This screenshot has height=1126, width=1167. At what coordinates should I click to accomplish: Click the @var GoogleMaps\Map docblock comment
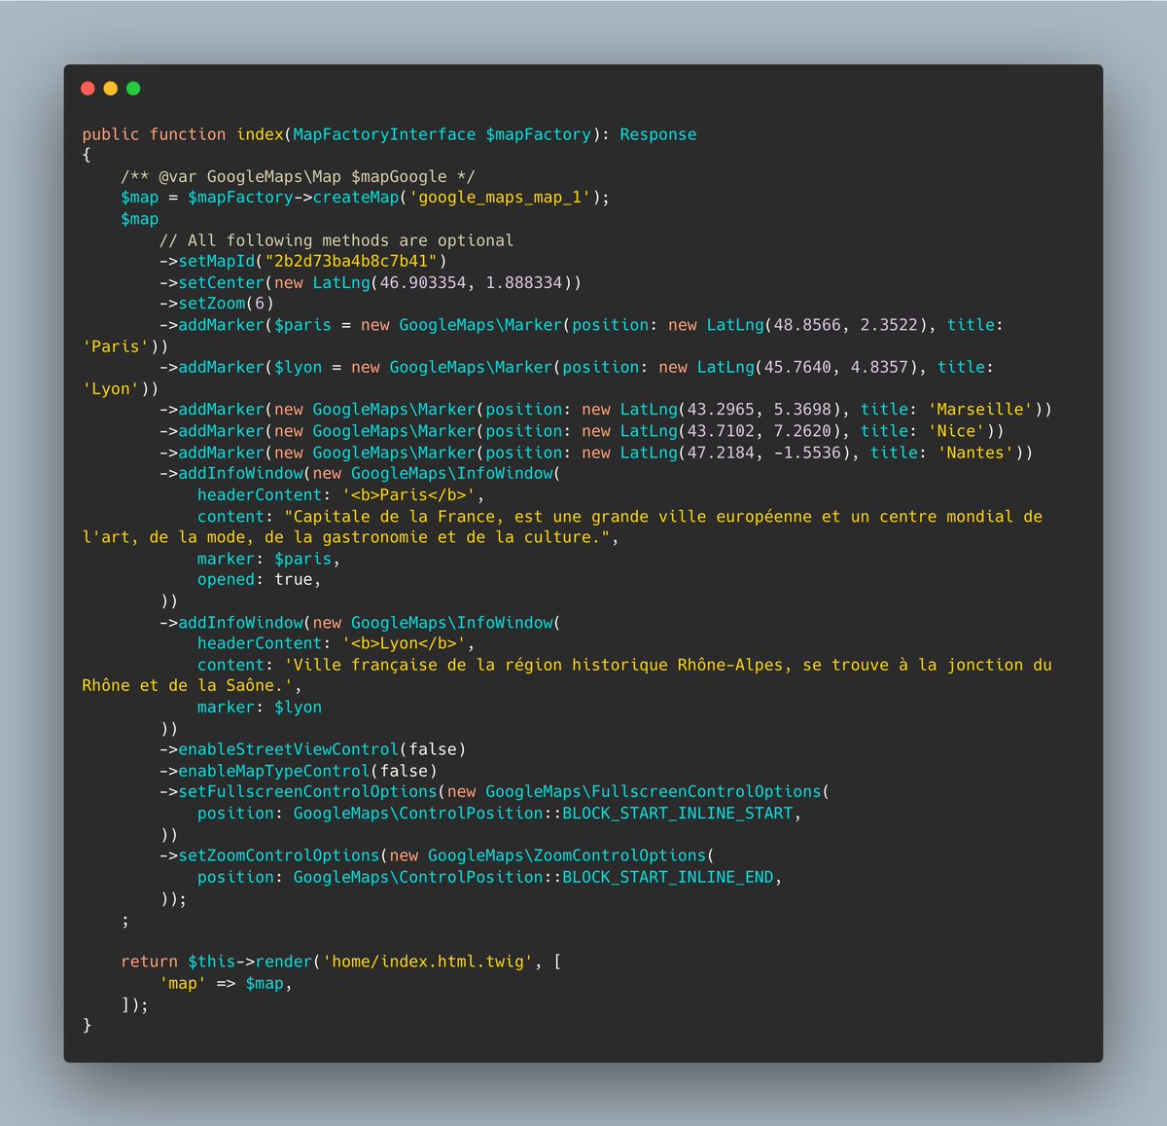pos(299,176)
